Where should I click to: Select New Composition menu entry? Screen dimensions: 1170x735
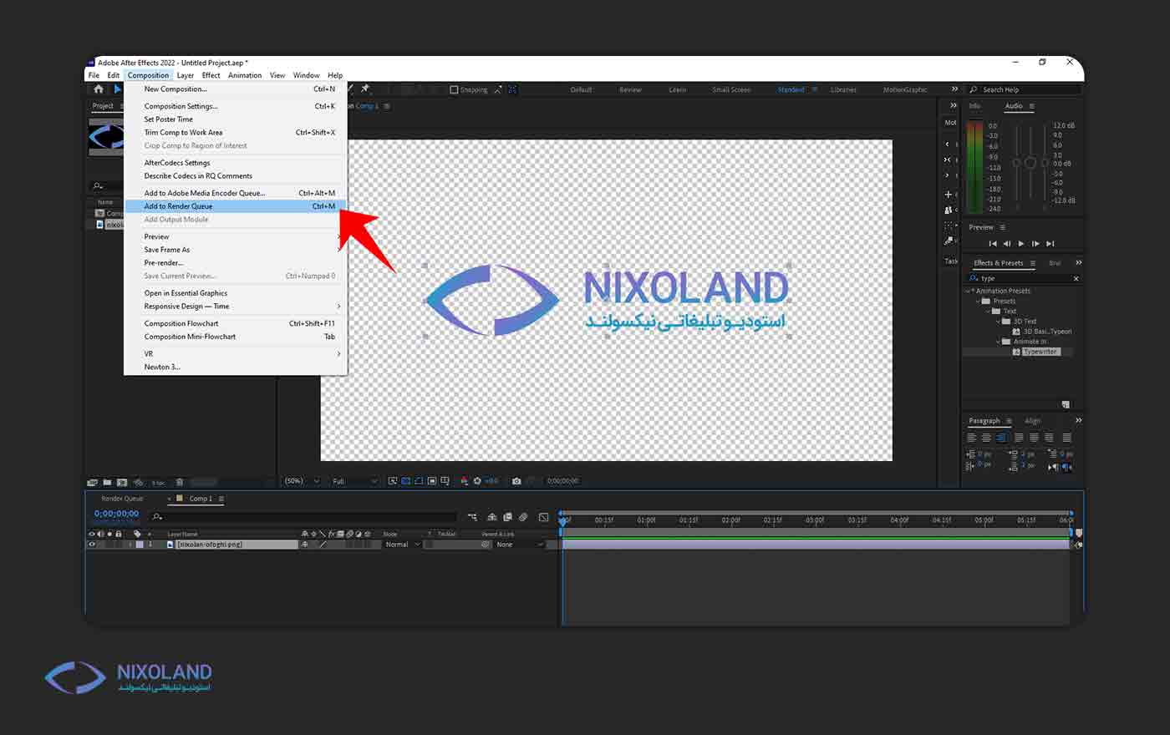click(235, 89)
